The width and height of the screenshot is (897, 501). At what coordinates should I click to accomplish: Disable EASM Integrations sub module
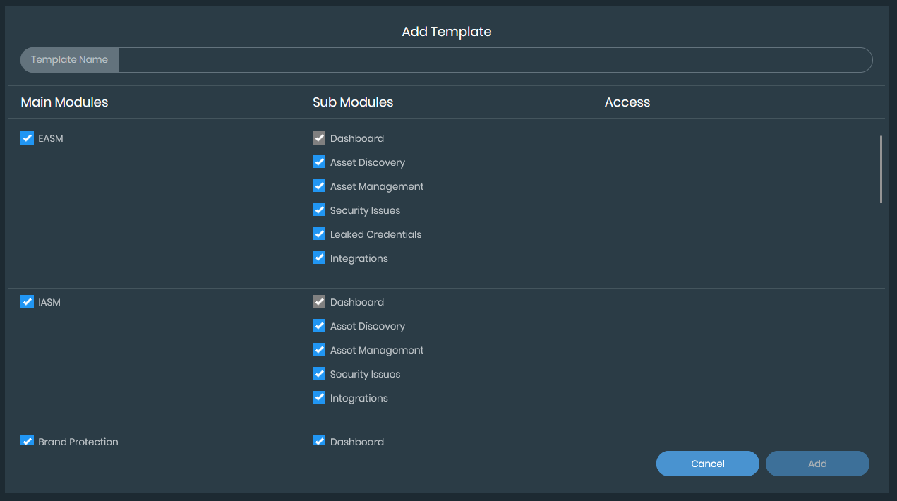[x=319, y=258]
